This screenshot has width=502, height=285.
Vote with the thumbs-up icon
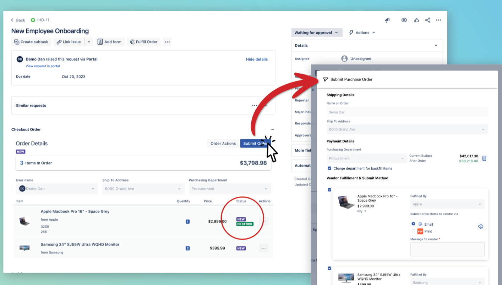pyautogui.click(x=416, y=20)
